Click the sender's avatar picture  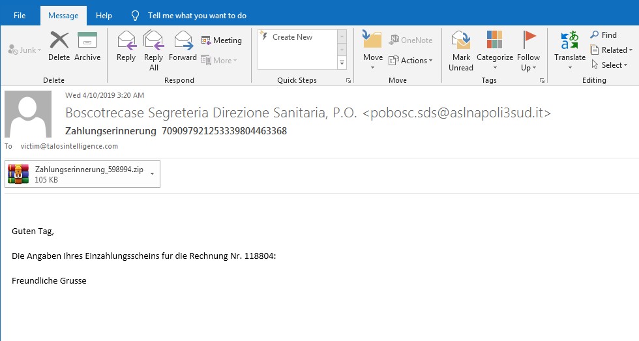coord(28,114)
